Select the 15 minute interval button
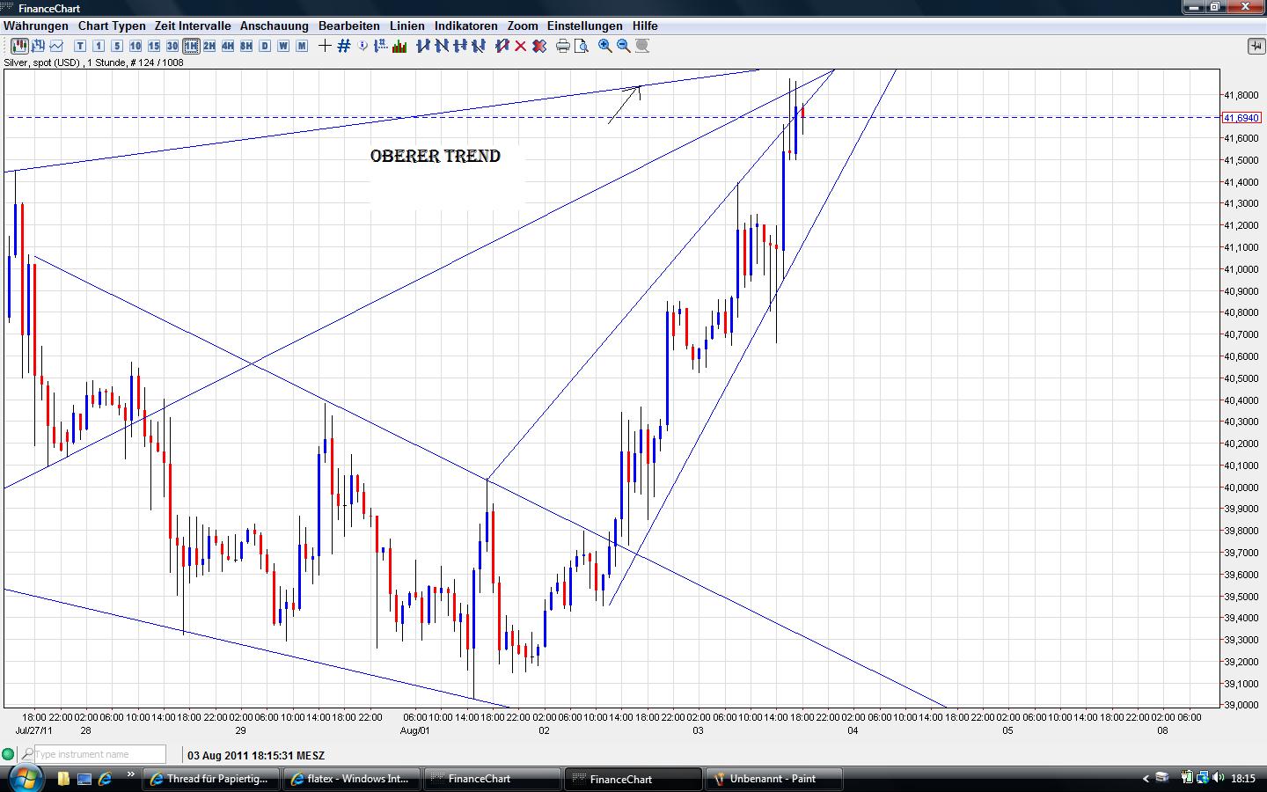The width and height of the screenshot is (1267, 792). (154, 46)
